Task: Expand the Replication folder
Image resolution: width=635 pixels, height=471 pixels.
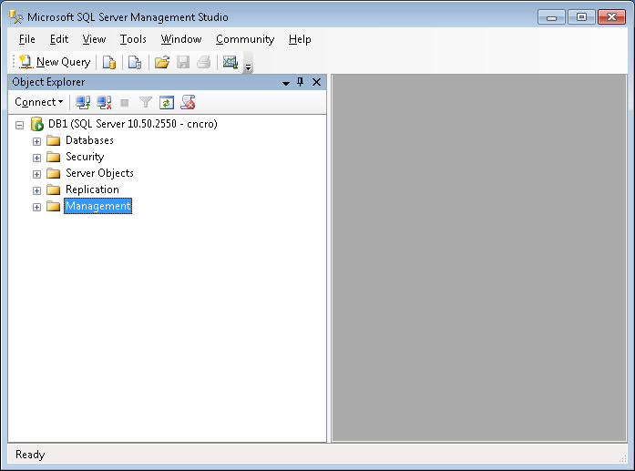Action: (x=36, y=190)
